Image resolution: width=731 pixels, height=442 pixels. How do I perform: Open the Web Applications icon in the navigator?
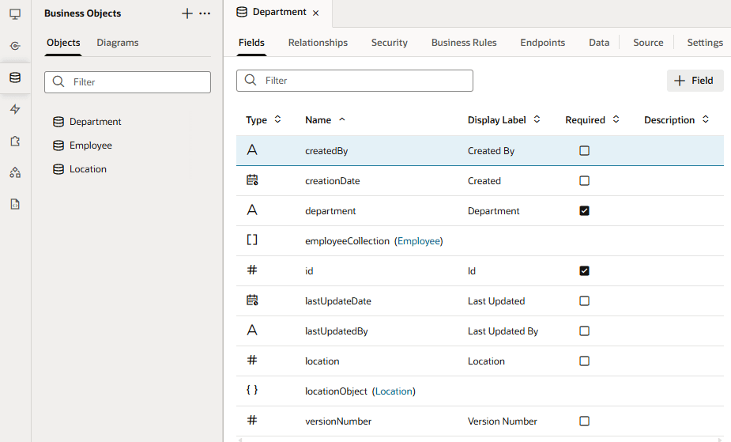pyautogui.click(x=15, y=14)
